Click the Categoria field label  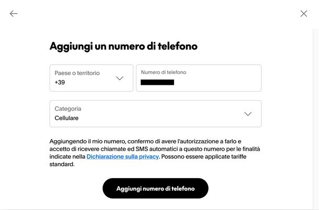(68, 108)
